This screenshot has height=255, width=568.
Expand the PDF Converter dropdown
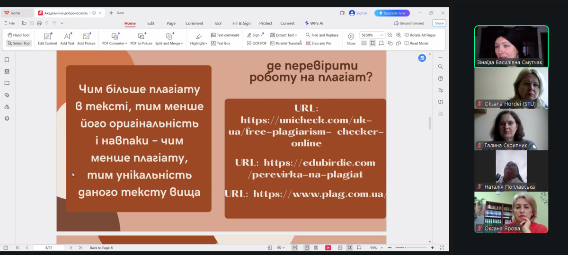coord(115,43)
